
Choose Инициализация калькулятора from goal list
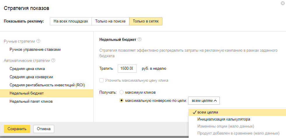click(224, 119)
